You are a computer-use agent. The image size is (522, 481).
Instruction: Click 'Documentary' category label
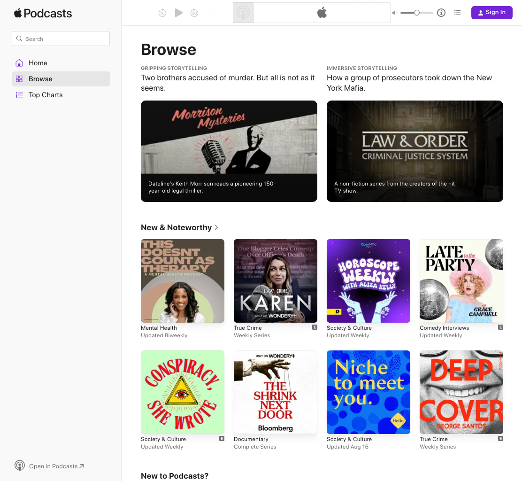pyautogui.click(x=251, y=439)
